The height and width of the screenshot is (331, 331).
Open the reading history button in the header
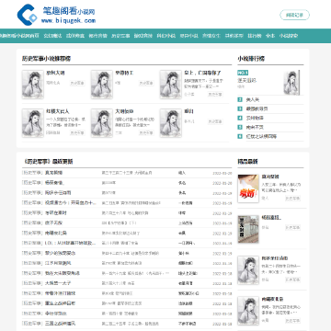coord(294,15)
